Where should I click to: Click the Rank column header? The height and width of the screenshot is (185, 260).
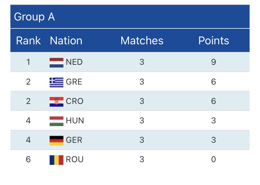[28, 41]
